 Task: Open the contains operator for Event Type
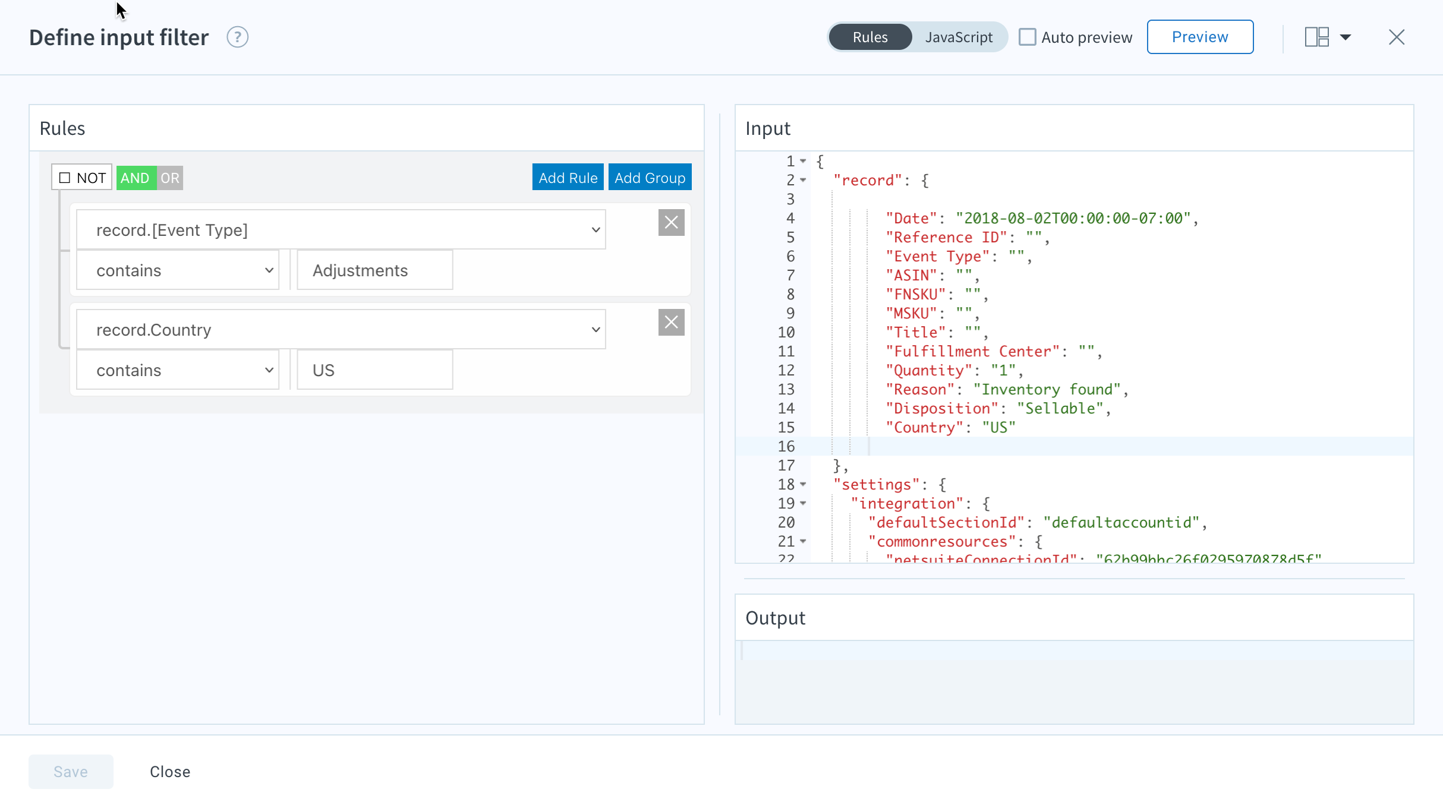pos(178,270)
